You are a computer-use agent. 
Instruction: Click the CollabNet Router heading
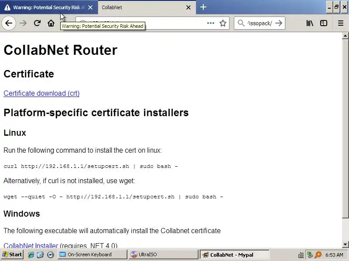(x=60, y=50)
